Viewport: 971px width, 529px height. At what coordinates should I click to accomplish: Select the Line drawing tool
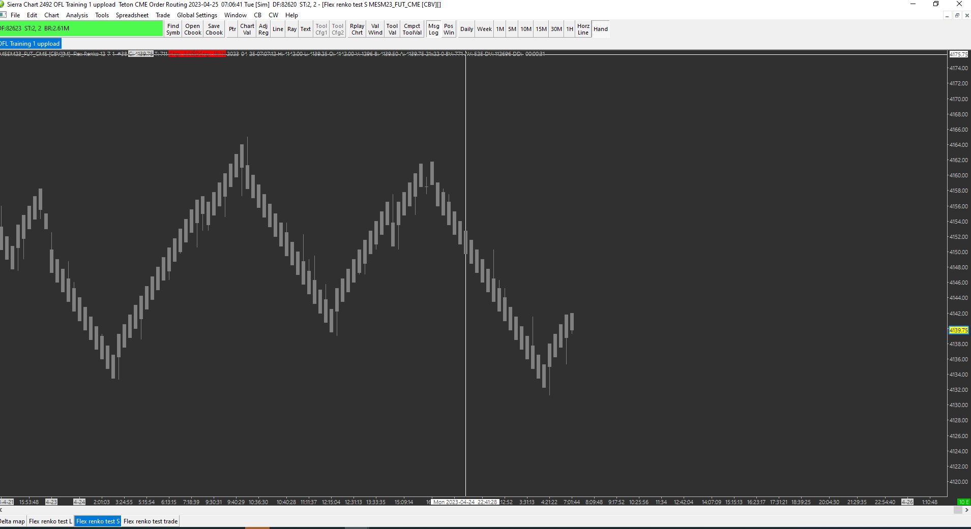[278, 29]
